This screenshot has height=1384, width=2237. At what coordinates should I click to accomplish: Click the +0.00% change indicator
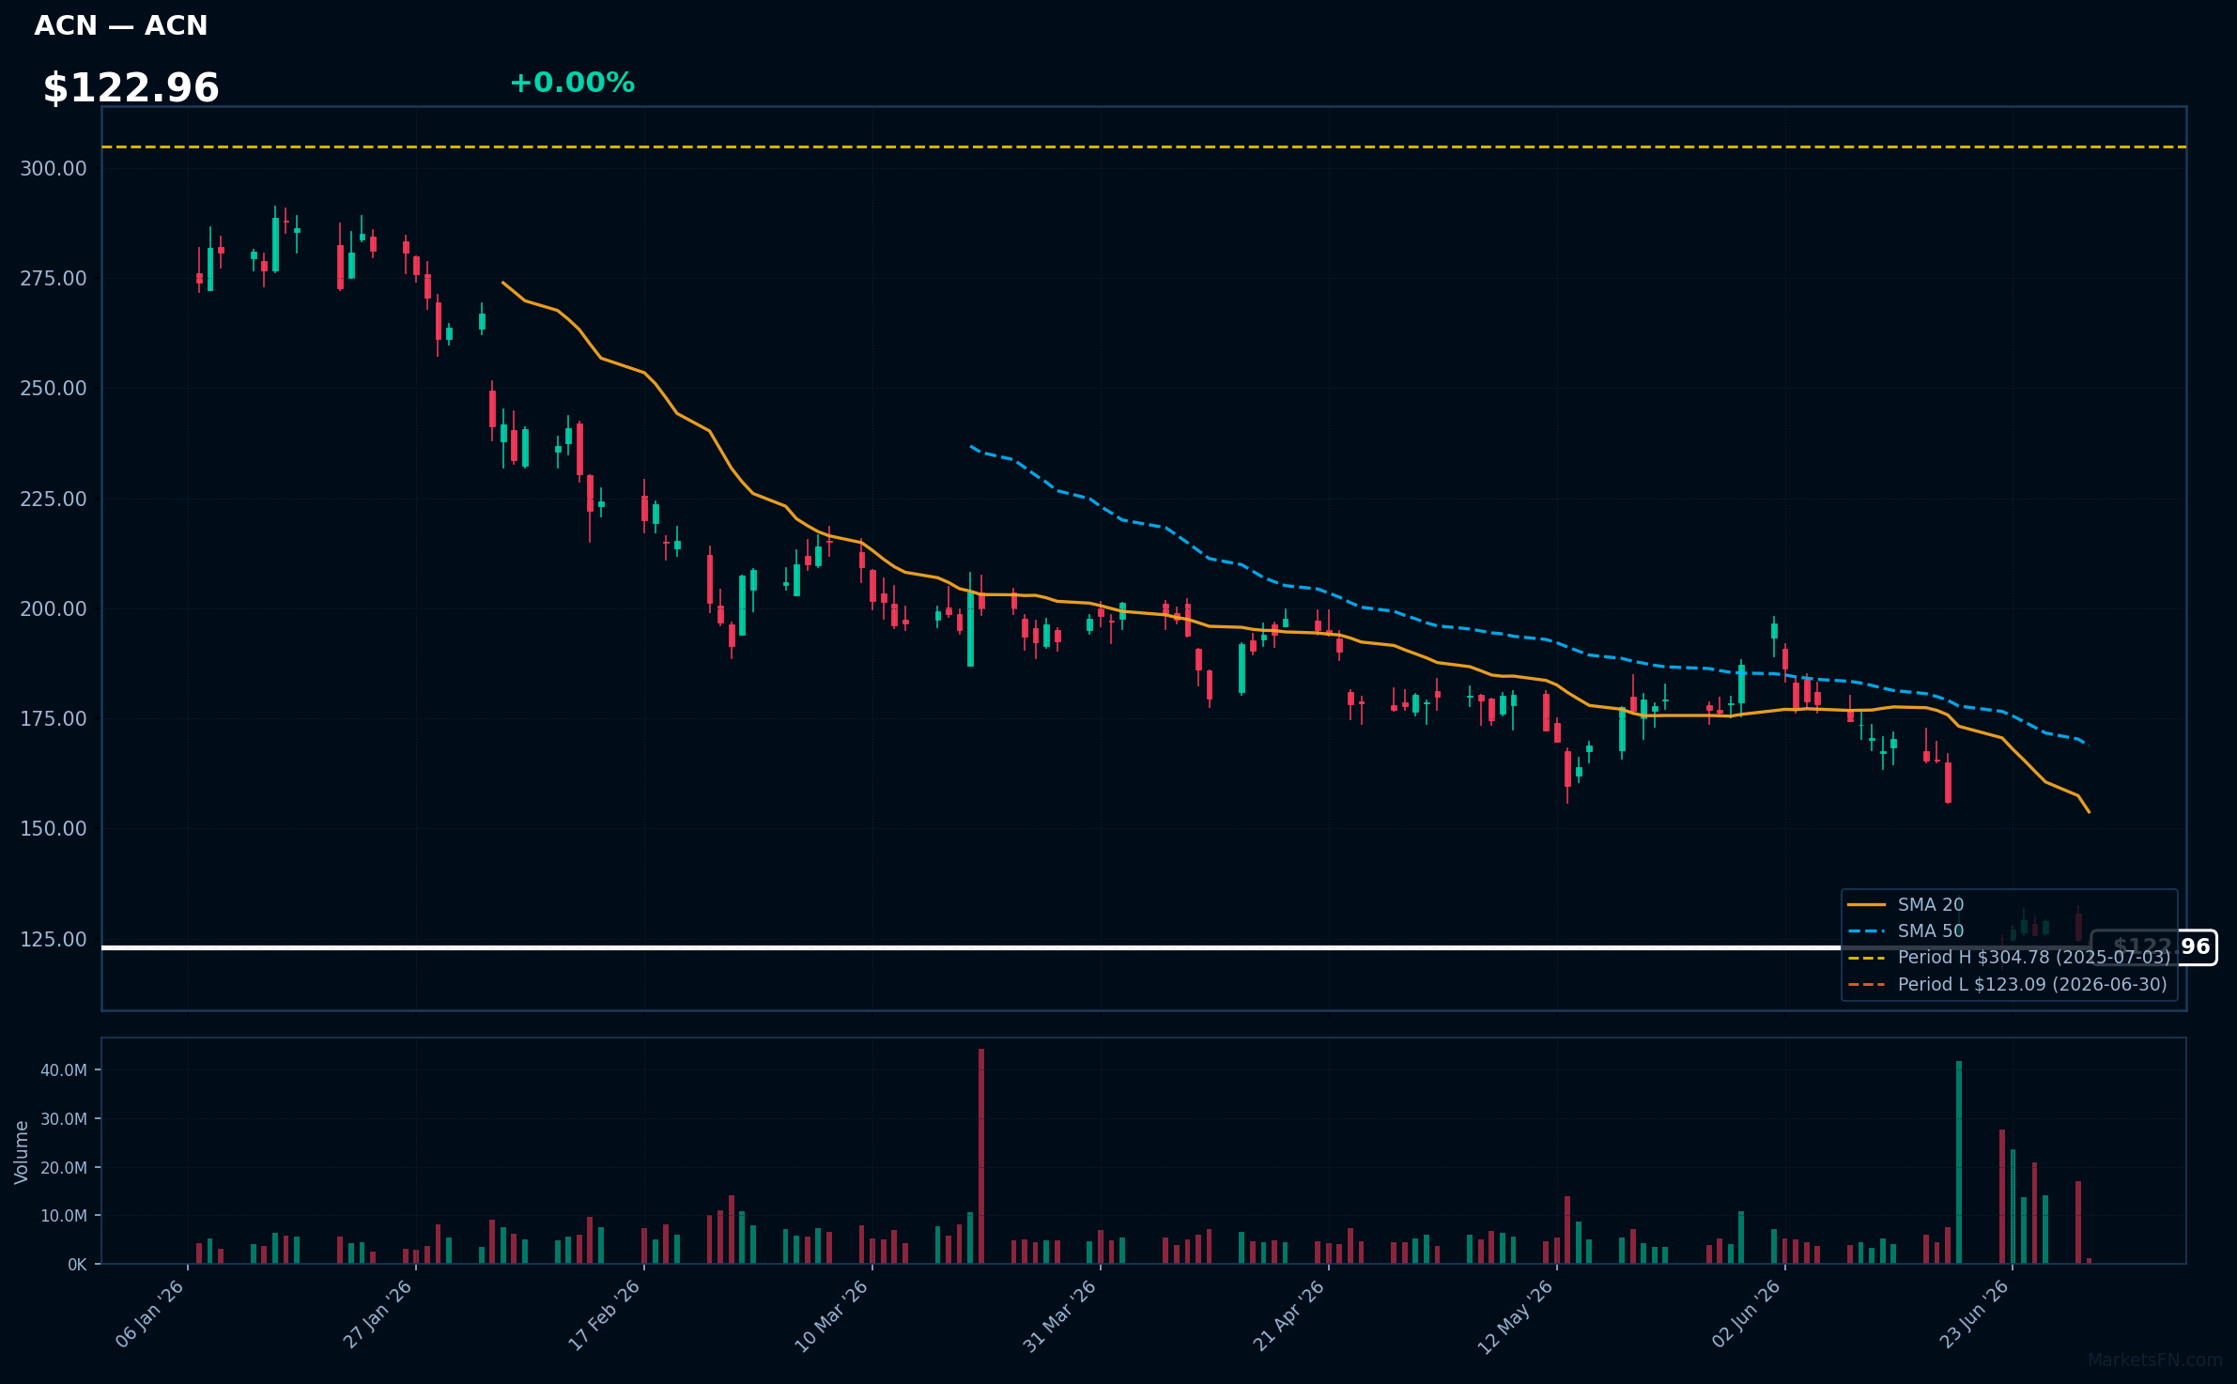point(572,83)
